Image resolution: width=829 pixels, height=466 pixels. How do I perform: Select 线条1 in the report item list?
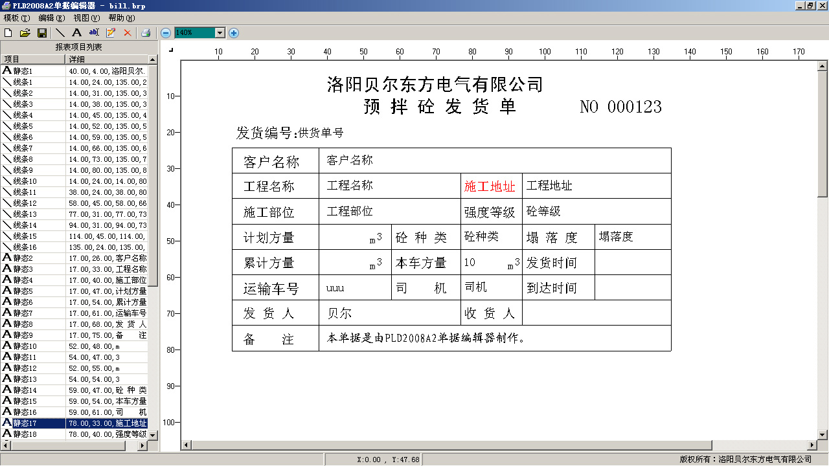[23, 82]
